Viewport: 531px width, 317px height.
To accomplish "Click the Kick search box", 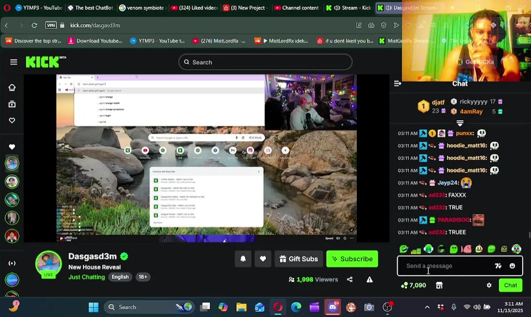I will [265, 62].
